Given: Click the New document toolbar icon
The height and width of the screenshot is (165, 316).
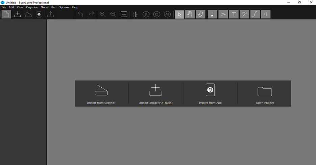Looking at the screenshot, I should click(6, 14).
